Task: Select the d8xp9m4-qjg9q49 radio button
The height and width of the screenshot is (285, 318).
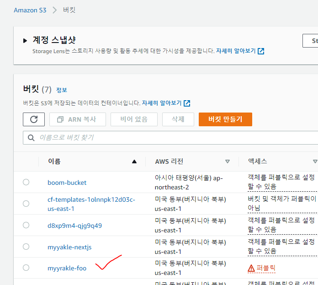Action: coord(26,225)
